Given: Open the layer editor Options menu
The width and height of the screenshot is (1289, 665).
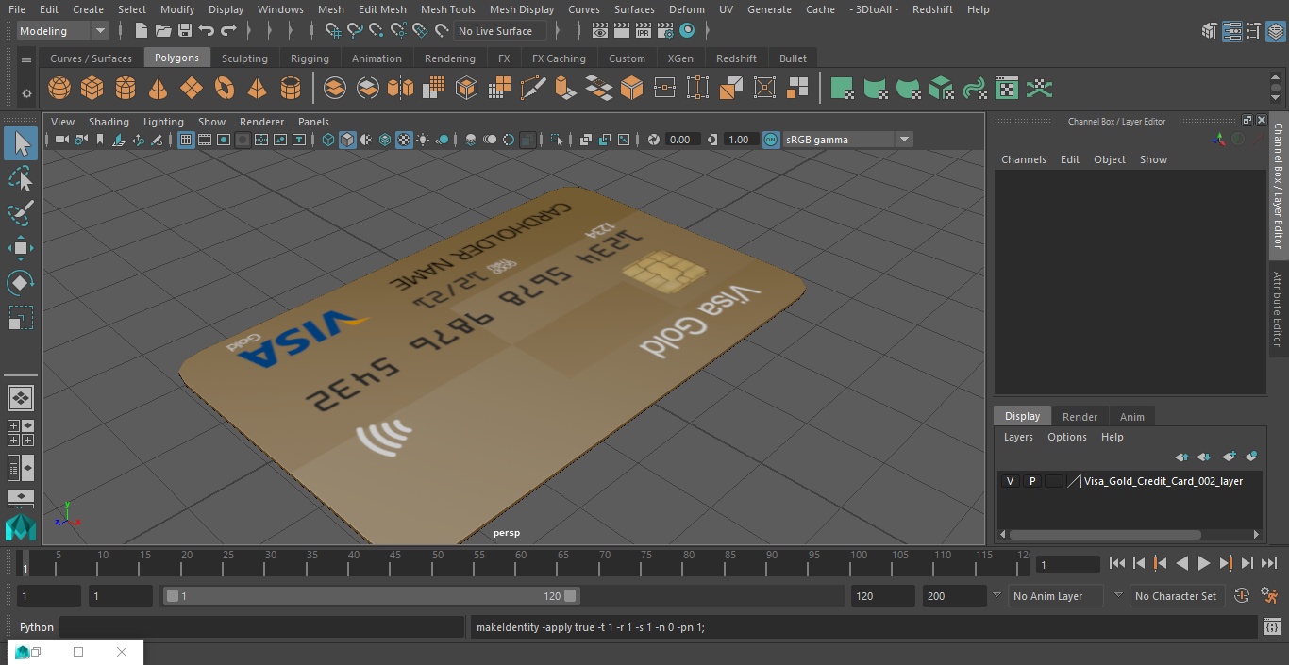Looking at the screenshot, I should click(x=1067, y=437).
